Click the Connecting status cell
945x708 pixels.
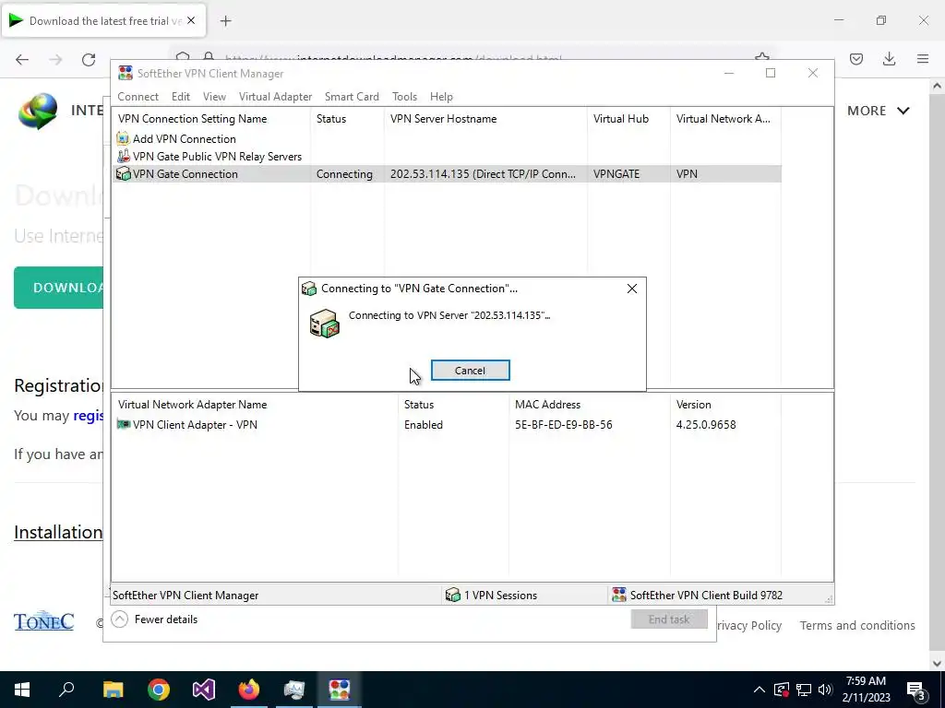pos(344,174)
